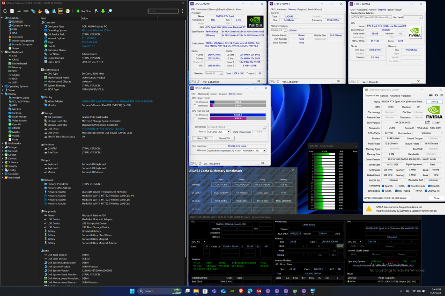Toggle the Ray Tracing checkbox in GPU-Z

396,191
